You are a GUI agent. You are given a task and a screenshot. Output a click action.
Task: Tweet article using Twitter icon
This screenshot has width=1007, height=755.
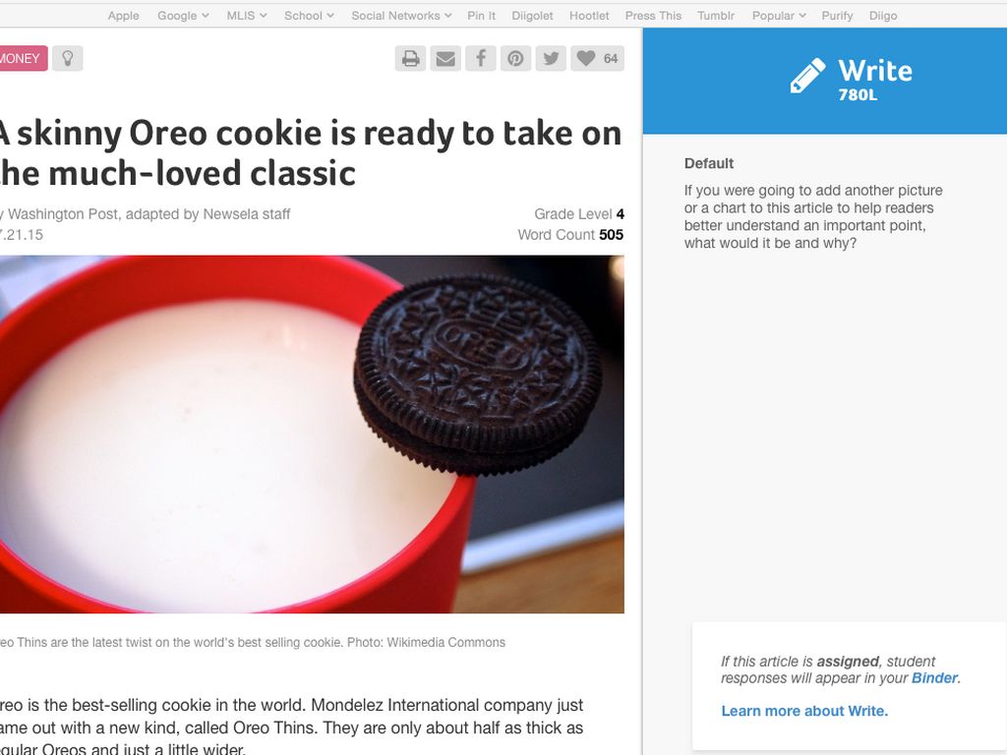[x=551, y=58]
